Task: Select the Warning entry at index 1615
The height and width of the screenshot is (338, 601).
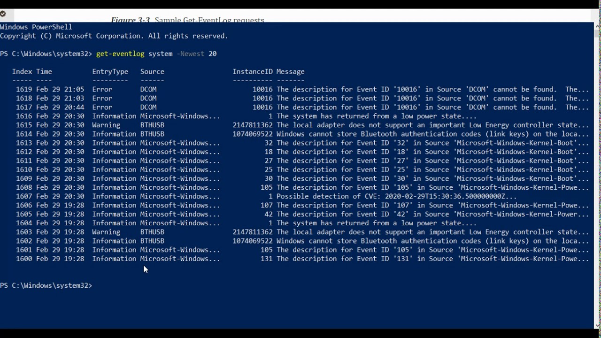Action: click(106, 125)
